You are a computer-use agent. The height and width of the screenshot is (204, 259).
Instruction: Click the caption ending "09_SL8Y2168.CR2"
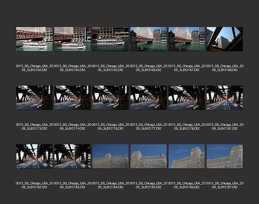pos(225,68)
